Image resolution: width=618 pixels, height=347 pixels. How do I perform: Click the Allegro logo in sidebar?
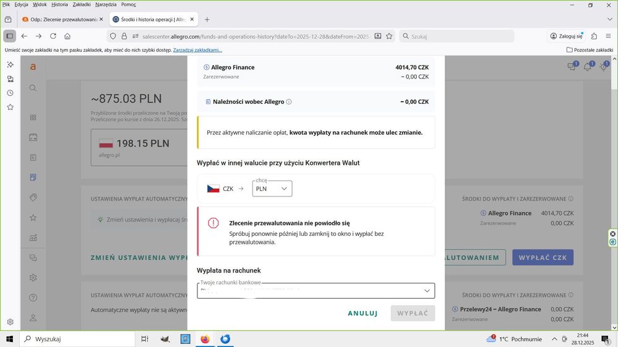(33, 67)
